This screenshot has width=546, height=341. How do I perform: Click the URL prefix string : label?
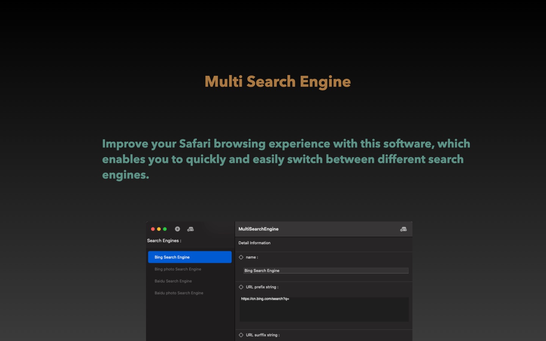262,287
